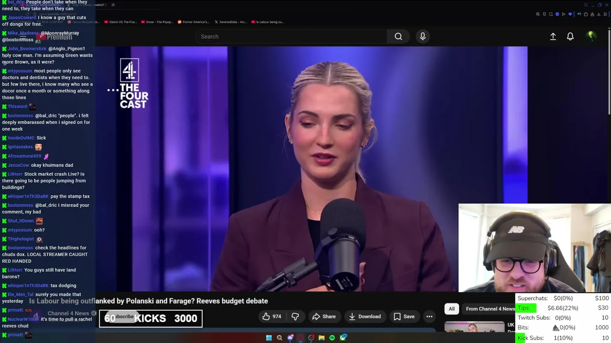
Task: Click chat username 'John_Boomerstick'
Action: [27, 49]
